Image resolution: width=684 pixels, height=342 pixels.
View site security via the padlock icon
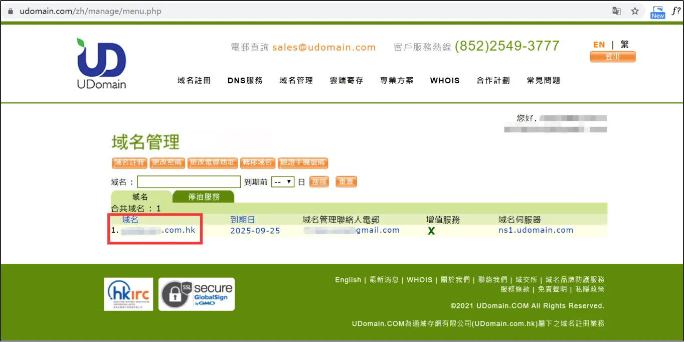11,11
